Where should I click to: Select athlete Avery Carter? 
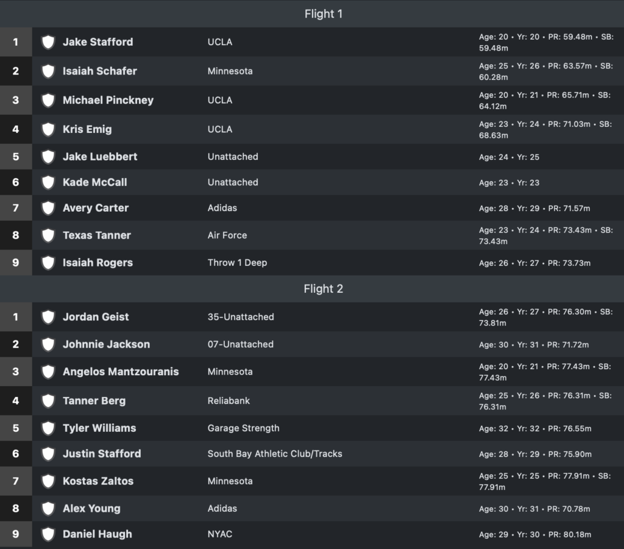point(96,208)
